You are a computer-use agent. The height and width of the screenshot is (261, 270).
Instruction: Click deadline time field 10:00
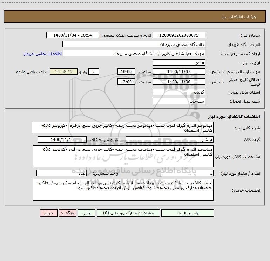coord(126,71)
